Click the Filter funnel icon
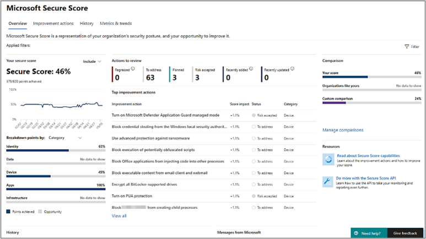426x239 pixels. tap(407, 47)
